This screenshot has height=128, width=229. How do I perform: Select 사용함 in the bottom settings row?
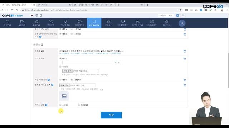[60, 105]
